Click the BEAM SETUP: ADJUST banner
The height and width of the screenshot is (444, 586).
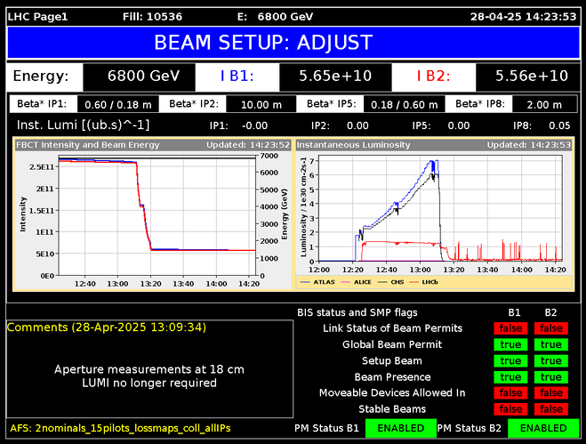[x=293, y=43]
